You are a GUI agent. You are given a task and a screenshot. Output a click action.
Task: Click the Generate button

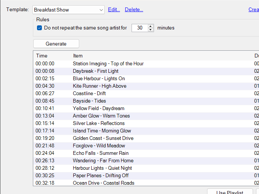point(56,44)
